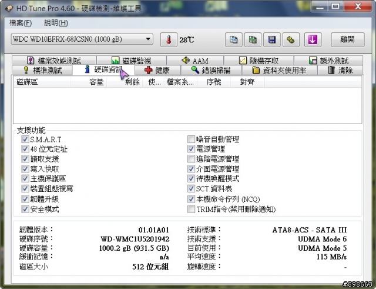This screenshot has width=376, height=289.
Task: Toggle the 韌體升級 checkbox
Action: tap(25, 199)
